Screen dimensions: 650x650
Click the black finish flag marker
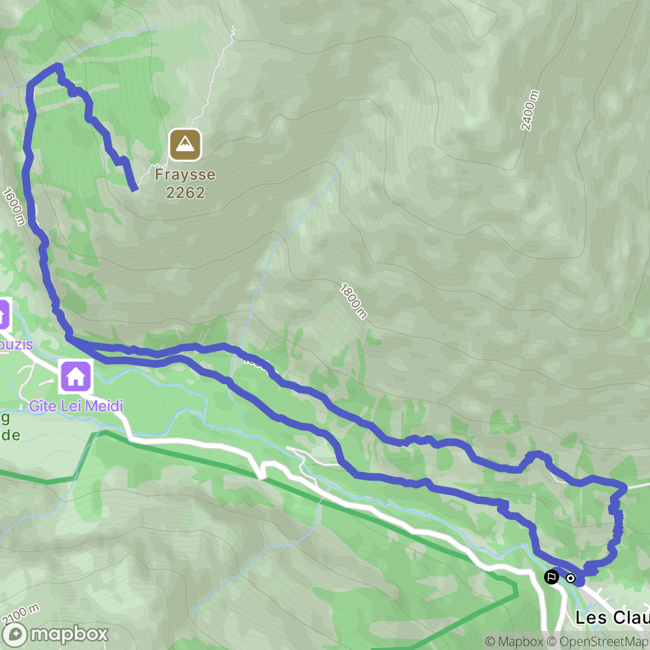(x=552, y=576)
